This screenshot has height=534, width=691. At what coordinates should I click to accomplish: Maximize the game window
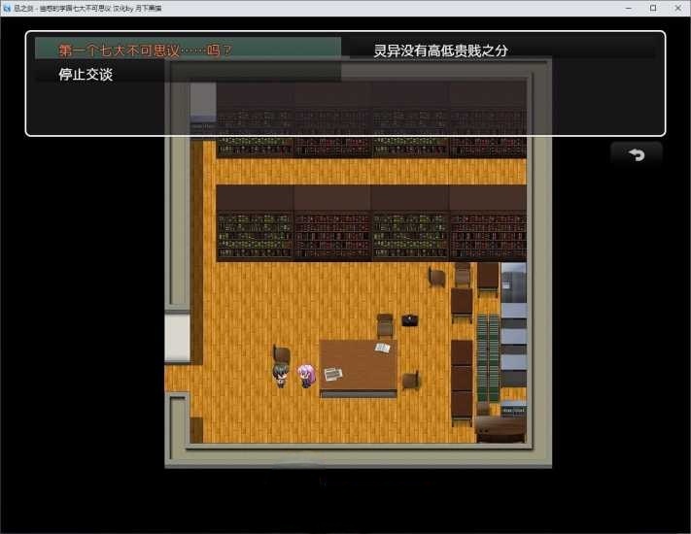click(x=652, y=8)
